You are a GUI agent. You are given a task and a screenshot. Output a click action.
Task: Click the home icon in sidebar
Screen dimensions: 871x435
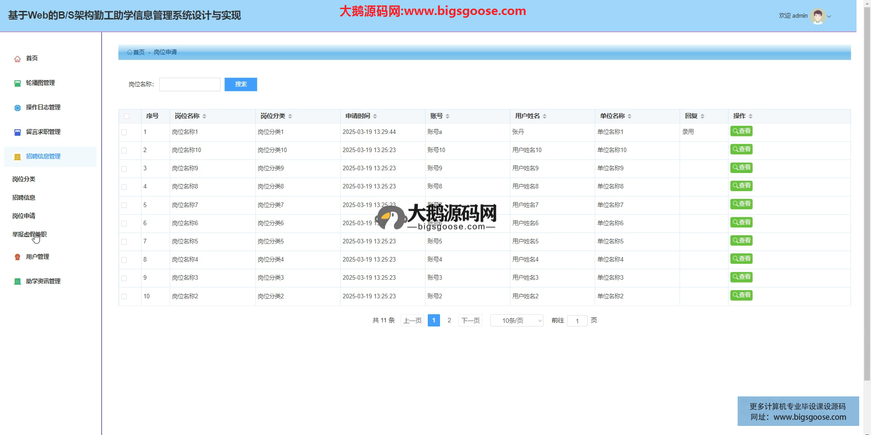coord(17,59)
